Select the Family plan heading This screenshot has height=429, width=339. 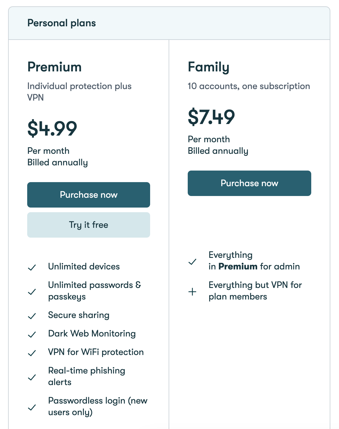click(209, 67)
